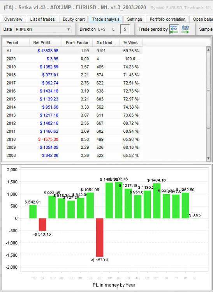The image size is (213, 292).
Task: Click the green $ 1217.18 chart bar
Action: (128, 204)
